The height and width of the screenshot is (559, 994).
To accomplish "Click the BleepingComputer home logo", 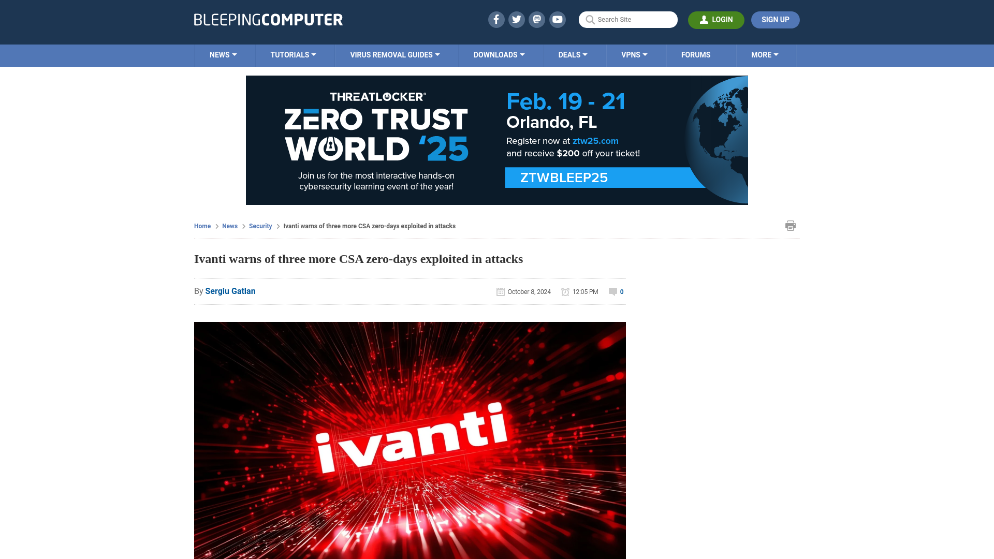I will pos(268,19).
